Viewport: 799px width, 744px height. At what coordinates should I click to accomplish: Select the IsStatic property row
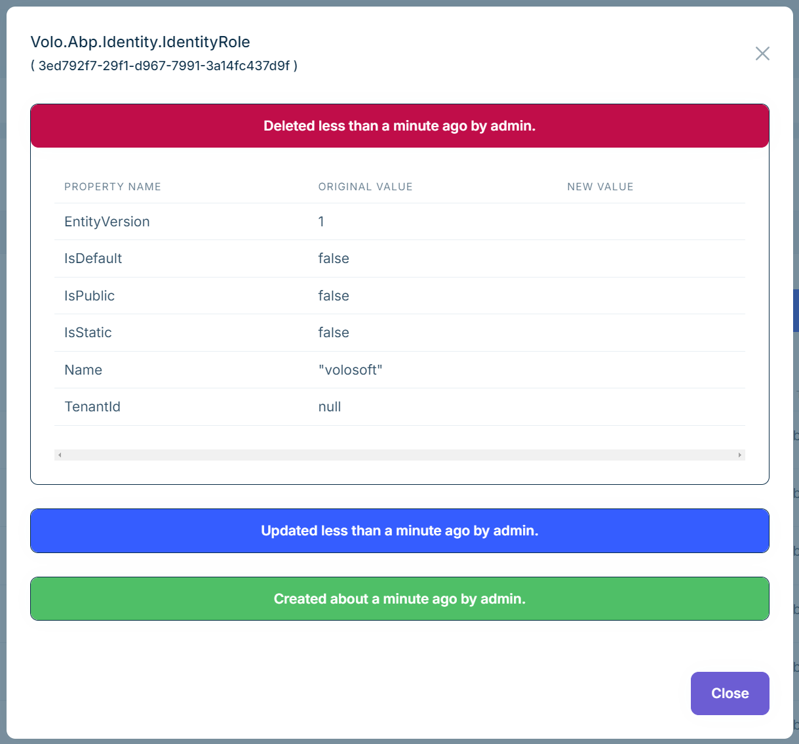pos(88,332)
